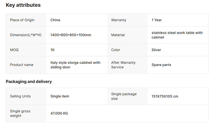Select stainless steel work table with cabinet text
Image resolution: width=214 pixels, height=126 pixels.
tap(177, 35)
